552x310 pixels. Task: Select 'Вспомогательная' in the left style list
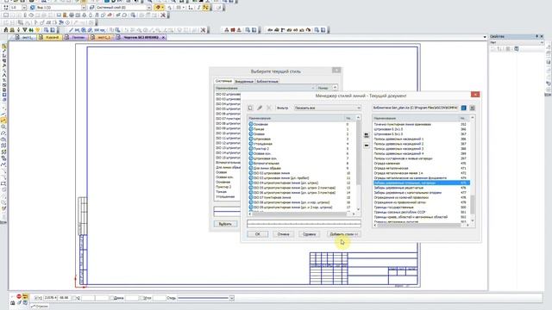coord(267,163)
